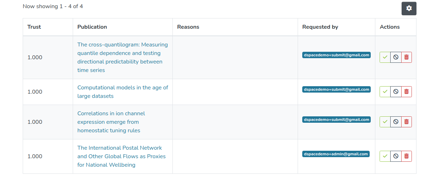
Task: Click the Trust column header
Action: click(x=34, y=27)
